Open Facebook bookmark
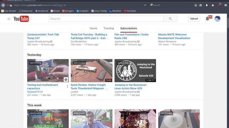 pos(42,11)
